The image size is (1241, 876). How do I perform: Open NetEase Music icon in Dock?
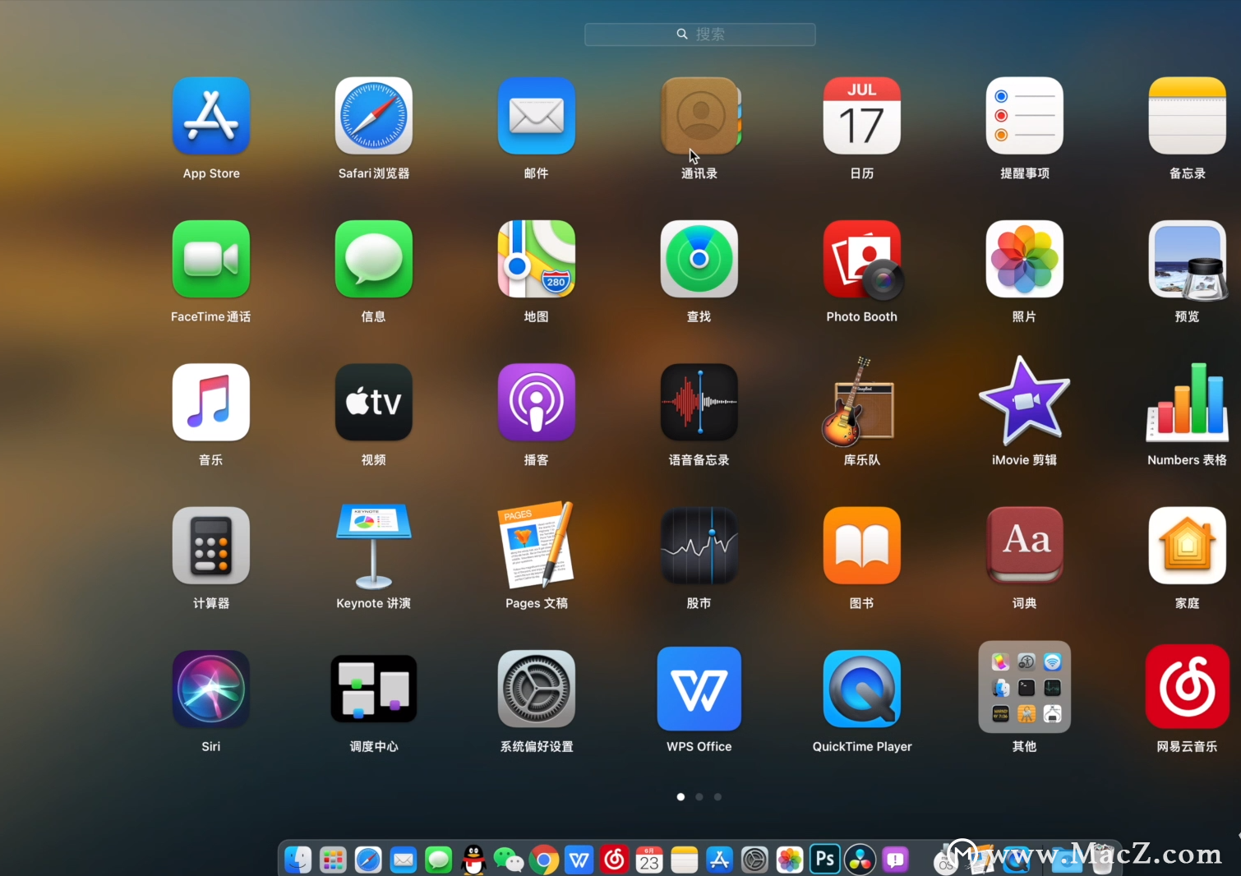pos(614,860)
